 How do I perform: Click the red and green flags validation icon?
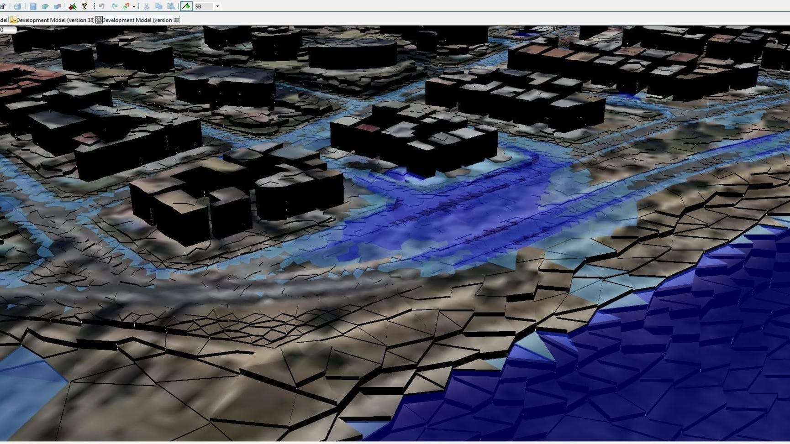click(72, 6)
